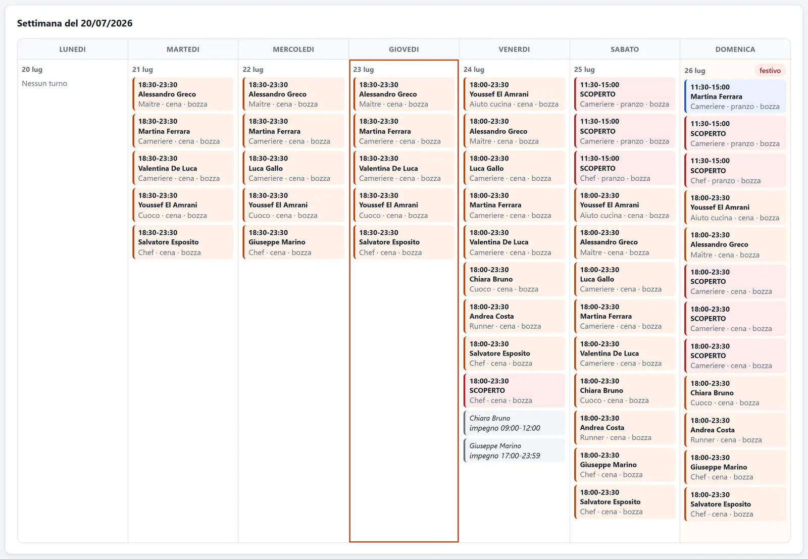The width and height of the screenshot is (808, 559).
Task: Open Thursday's Martina Ferrara shift card
Action: [x=404, y=131]
